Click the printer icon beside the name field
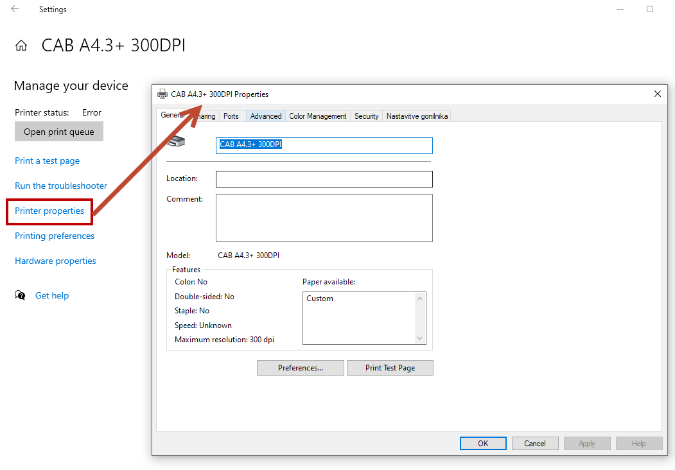This screenshot has height=470, width=675. [x=176, y=142]
